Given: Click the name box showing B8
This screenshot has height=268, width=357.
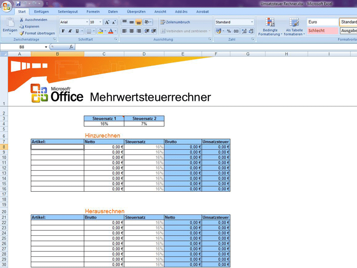Looking at the screenshot, I should click(22, 47).
